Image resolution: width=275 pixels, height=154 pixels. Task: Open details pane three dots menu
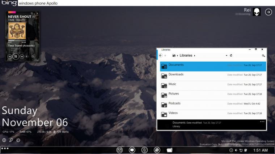(x=262, y=122)
